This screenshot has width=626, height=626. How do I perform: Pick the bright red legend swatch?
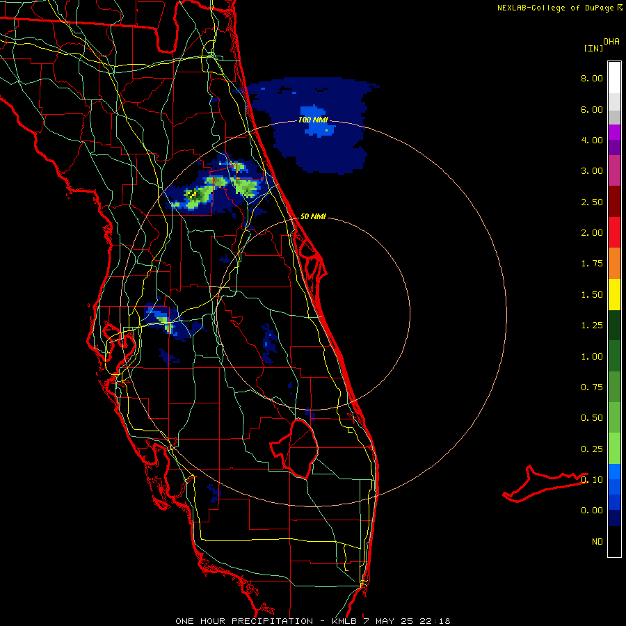pyautogui.click(x=614, y=232)
